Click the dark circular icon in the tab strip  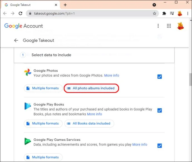[154, 5]
